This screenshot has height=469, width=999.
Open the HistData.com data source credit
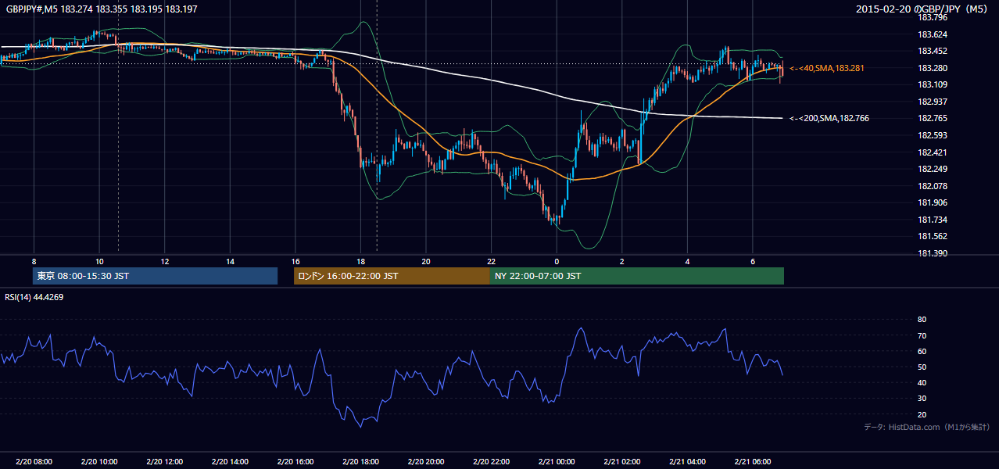point(927,427)
